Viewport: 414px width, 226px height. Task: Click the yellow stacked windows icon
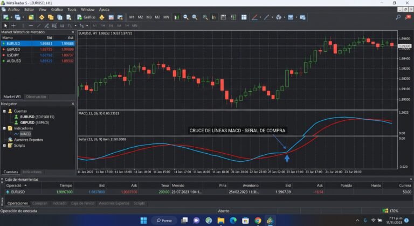pos(51,17)
